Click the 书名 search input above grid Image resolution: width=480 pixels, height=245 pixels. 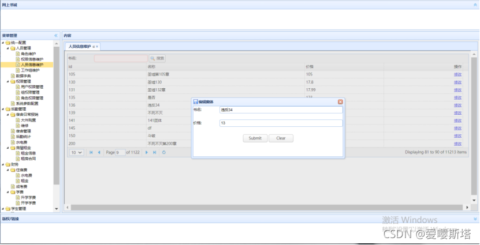pyautogui.click(x=121, y=58)
